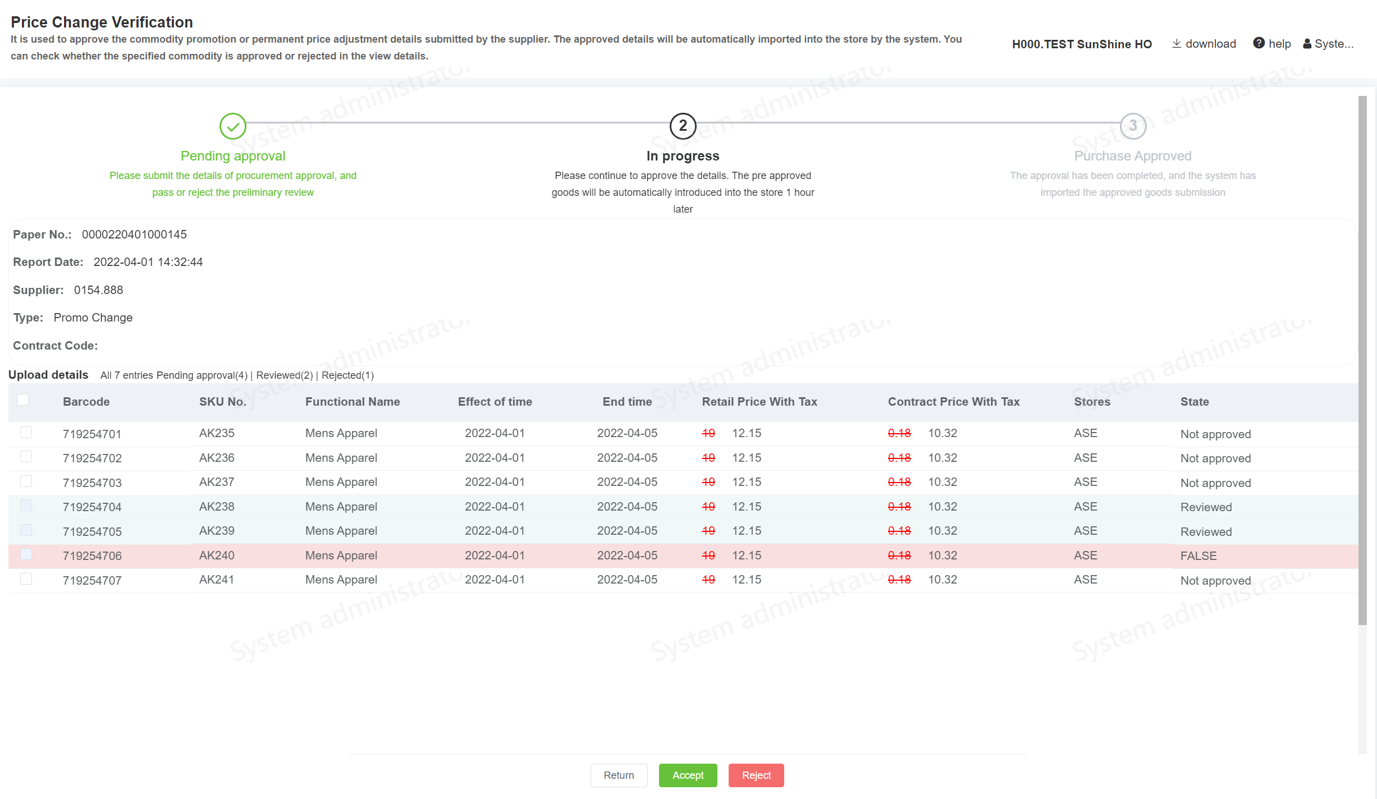Click the vertical scrollbar on right
Screen dimensions: 1377x799
pyautogui.click(x=1362, y=359)
